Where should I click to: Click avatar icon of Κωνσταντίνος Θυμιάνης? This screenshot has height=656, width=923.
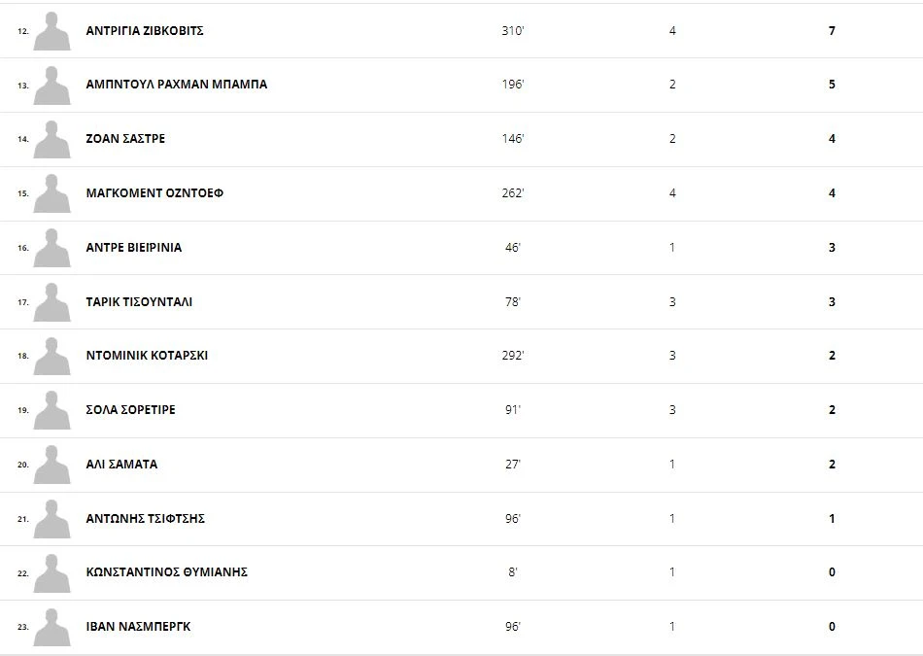(51, 572)
